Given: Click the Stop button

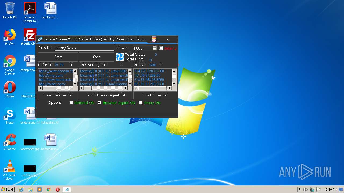Looking at the screenshot, I should (97, 57).
